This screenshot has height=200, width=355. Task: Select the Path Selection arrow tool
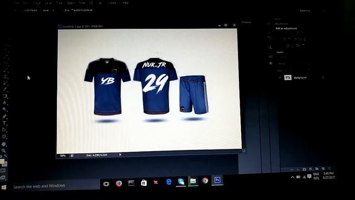tap(4, 130)
